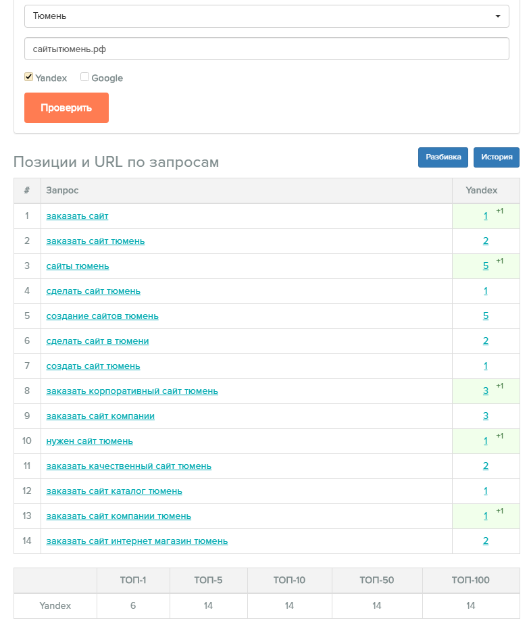Open 'нужен сайт тюмень' query link
Viewport: 529px width, 625px height.
click(90, 441)
